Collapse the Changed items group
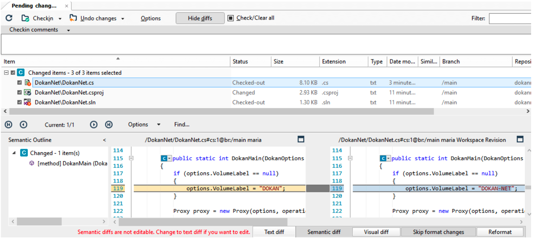Image resolution: width=534 pixels, height=239 pixels. click(6, 73)
